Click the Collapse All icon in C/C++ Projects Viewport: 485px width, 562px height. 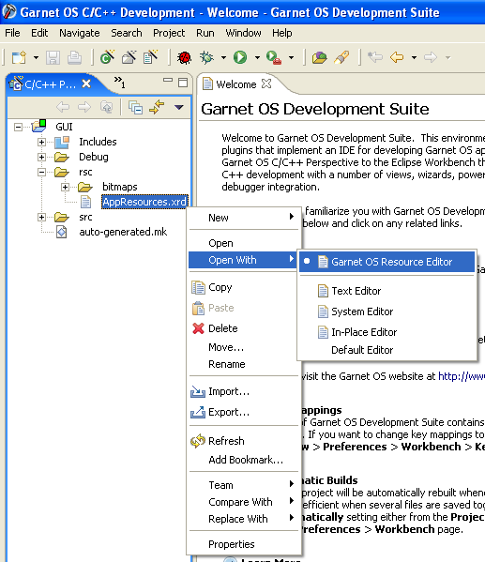pyautogui.click(x=135, y=107)
